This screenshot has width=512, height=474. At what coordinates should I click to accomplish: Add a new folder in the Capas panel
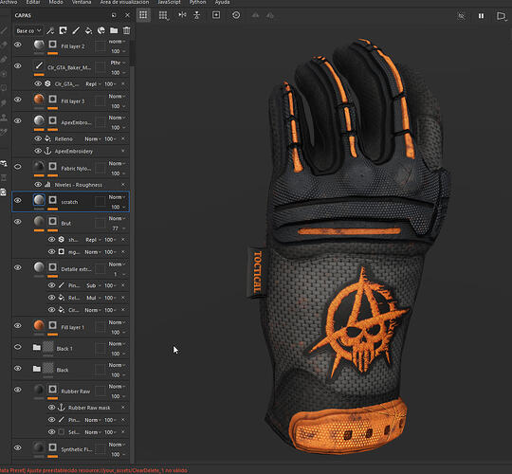[114, 30]
